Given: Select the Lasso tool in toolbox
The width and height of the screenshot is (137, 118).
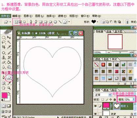Looking at the screenshot, I should coord(4,42).
